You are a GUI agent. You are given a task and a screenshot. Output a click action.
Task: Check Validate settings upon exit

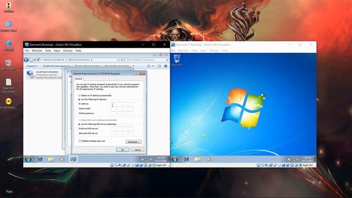coord(92,141)
